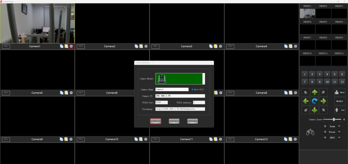Open the gamepad controller icon
This screenshot has height=164, width=348.
tap(310, 132)
